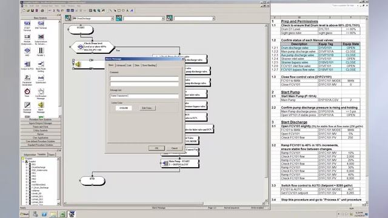Image resolution: width=388 pixels, height=218 pixels.
Task: Open the Variables tab in lower left panel
Action: [42, 154]
